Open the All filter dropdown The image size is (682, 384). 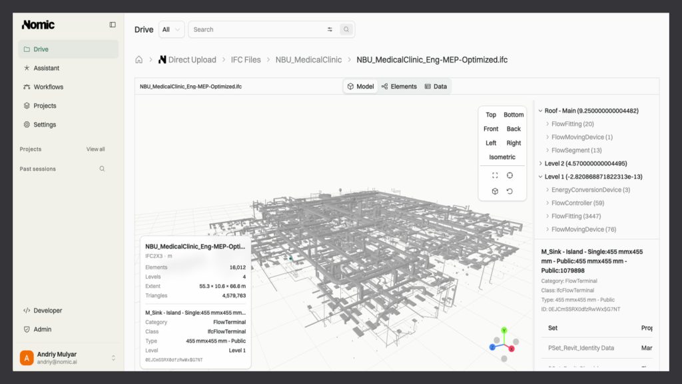[171, 29]
